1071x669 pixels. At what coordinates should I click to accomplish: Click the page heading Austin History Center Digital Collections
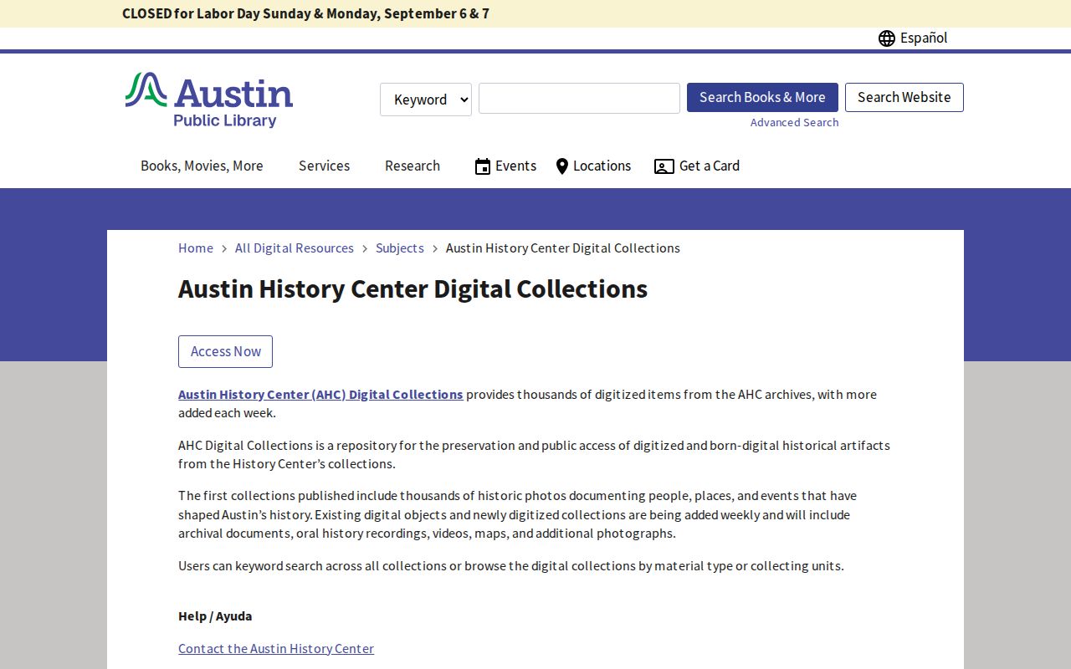(x=413, y=289)
